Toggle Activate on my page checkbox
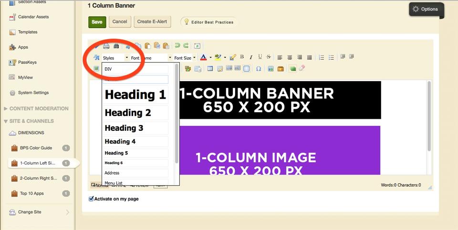Viewport: 458px width, 230px height. [91, 199]
